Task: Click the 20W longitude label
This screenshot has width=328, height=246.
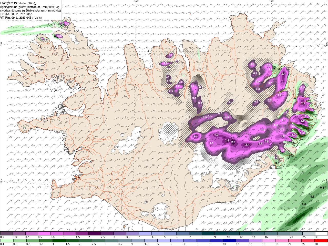Action: point(136,1)
